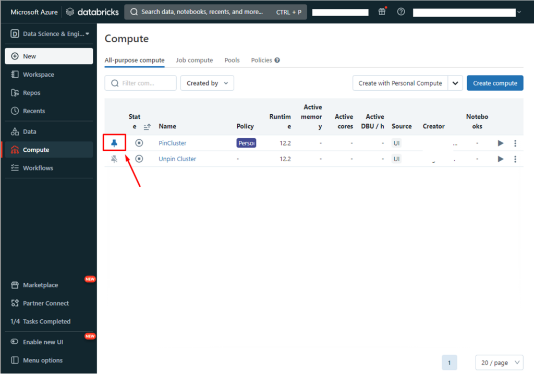Expand Create with Personal Compute arrow

[x=455, y=83]
